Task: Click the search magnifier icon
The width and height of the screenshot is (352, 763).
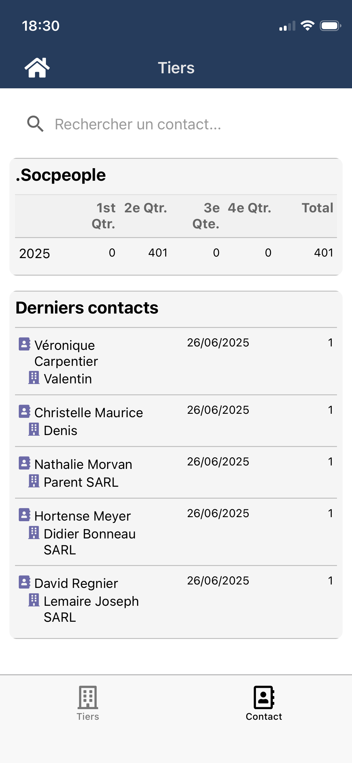Action: (x=35, y=124)
